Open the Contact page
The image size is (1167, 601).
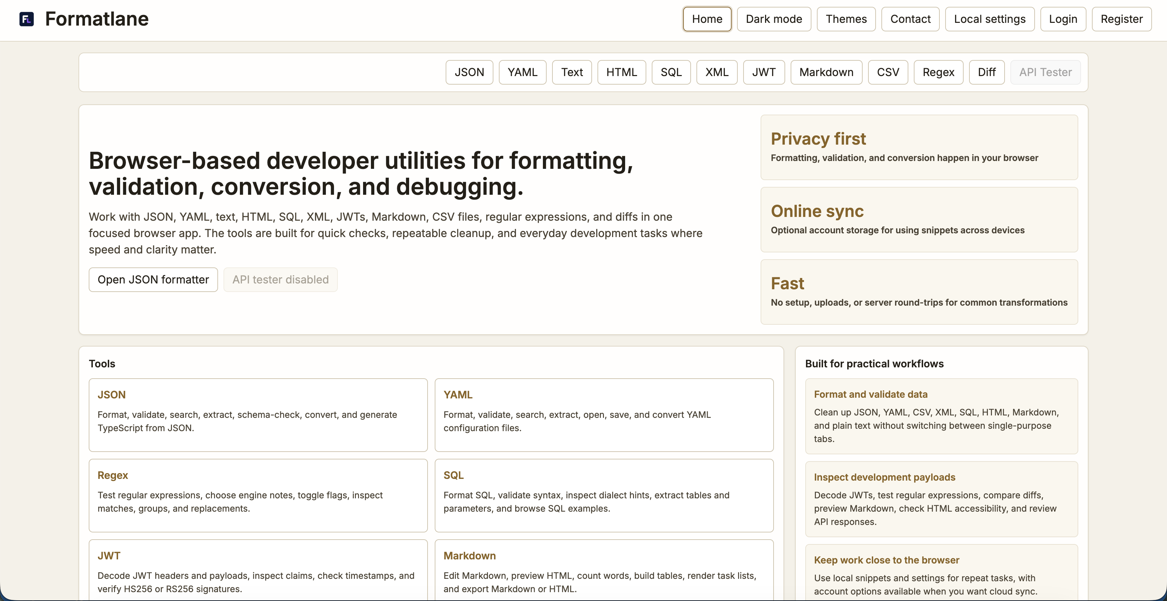pos(910,19)
